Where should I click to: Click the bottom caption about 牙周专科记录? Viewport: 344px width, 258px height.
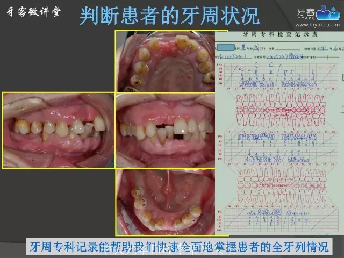click(x=179, y=247)
